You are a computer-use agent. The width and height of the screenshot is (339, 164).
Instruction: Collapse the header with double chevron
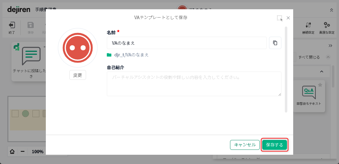click(x=332, y=10)
